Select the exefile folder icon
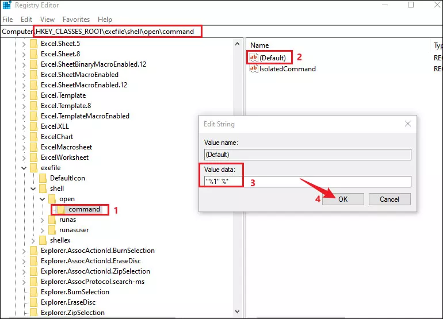 [33, 168]
